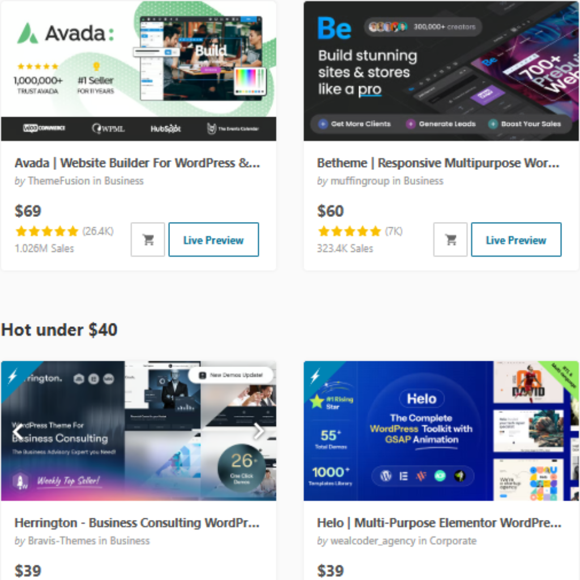This screenshot has height=580, width=580.
Task: Click Betheme five-star rating
Action: tap(349, 232)
